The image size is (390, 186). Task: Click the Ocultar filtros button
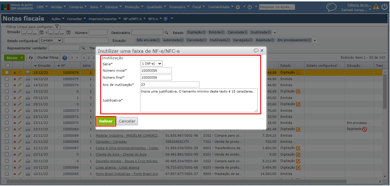(x=48, y=58)
